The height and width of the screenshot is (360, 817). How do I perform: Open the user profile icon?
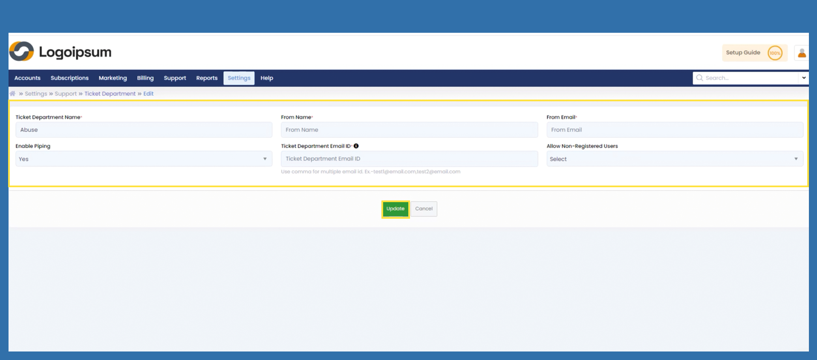point(802,53)
